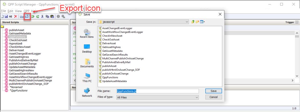Select GetAssetHighresNew in Stored Scripts tree
300x112 pixels.
point(22,70)
